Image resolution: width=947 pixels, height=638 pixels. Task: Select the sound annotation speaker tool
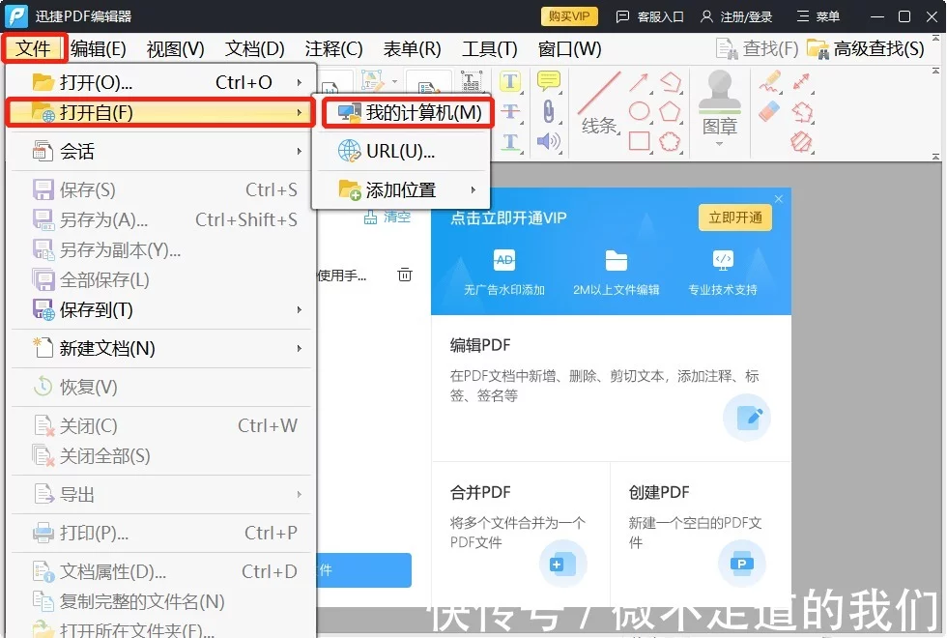(549, 141)
